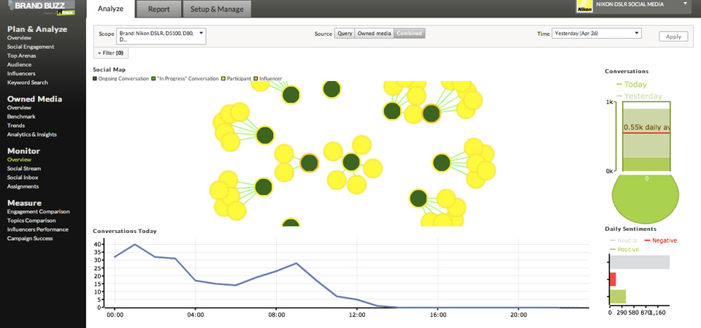Click the Daily Sentiments title
This screenshot has height=328, width=701.
631,229
